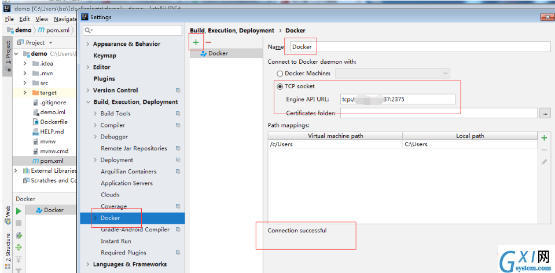Screen dimensions: 555x273
Task: Click pom.xml breadcrumb in navigation bar
Action: pyautogui.click(x=54, y=30)
